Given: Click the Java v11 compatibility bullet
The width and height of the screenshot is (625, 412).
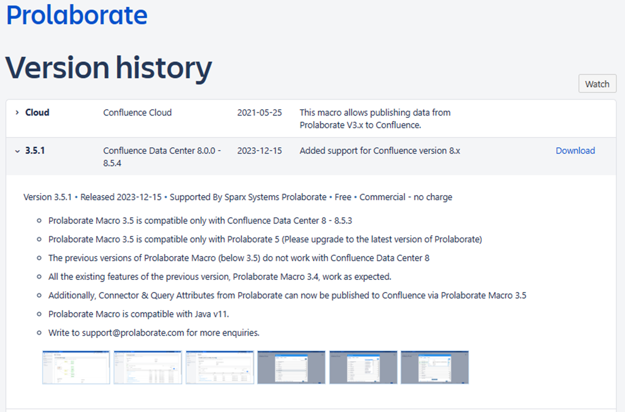Looking at the screenshot, I should pos(139,314).
